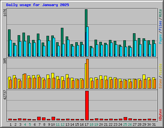Click the red KBytes bar for day 7
The width and height of the screenshot is (164, 128).
pyautogui.click(x=39, y=118)
